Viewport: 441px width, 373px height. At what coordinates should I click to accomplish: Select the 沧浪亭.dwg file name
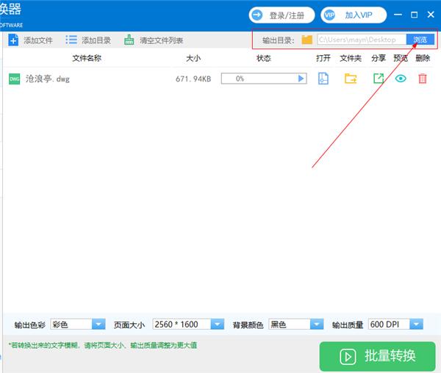[x=48, y=79]
